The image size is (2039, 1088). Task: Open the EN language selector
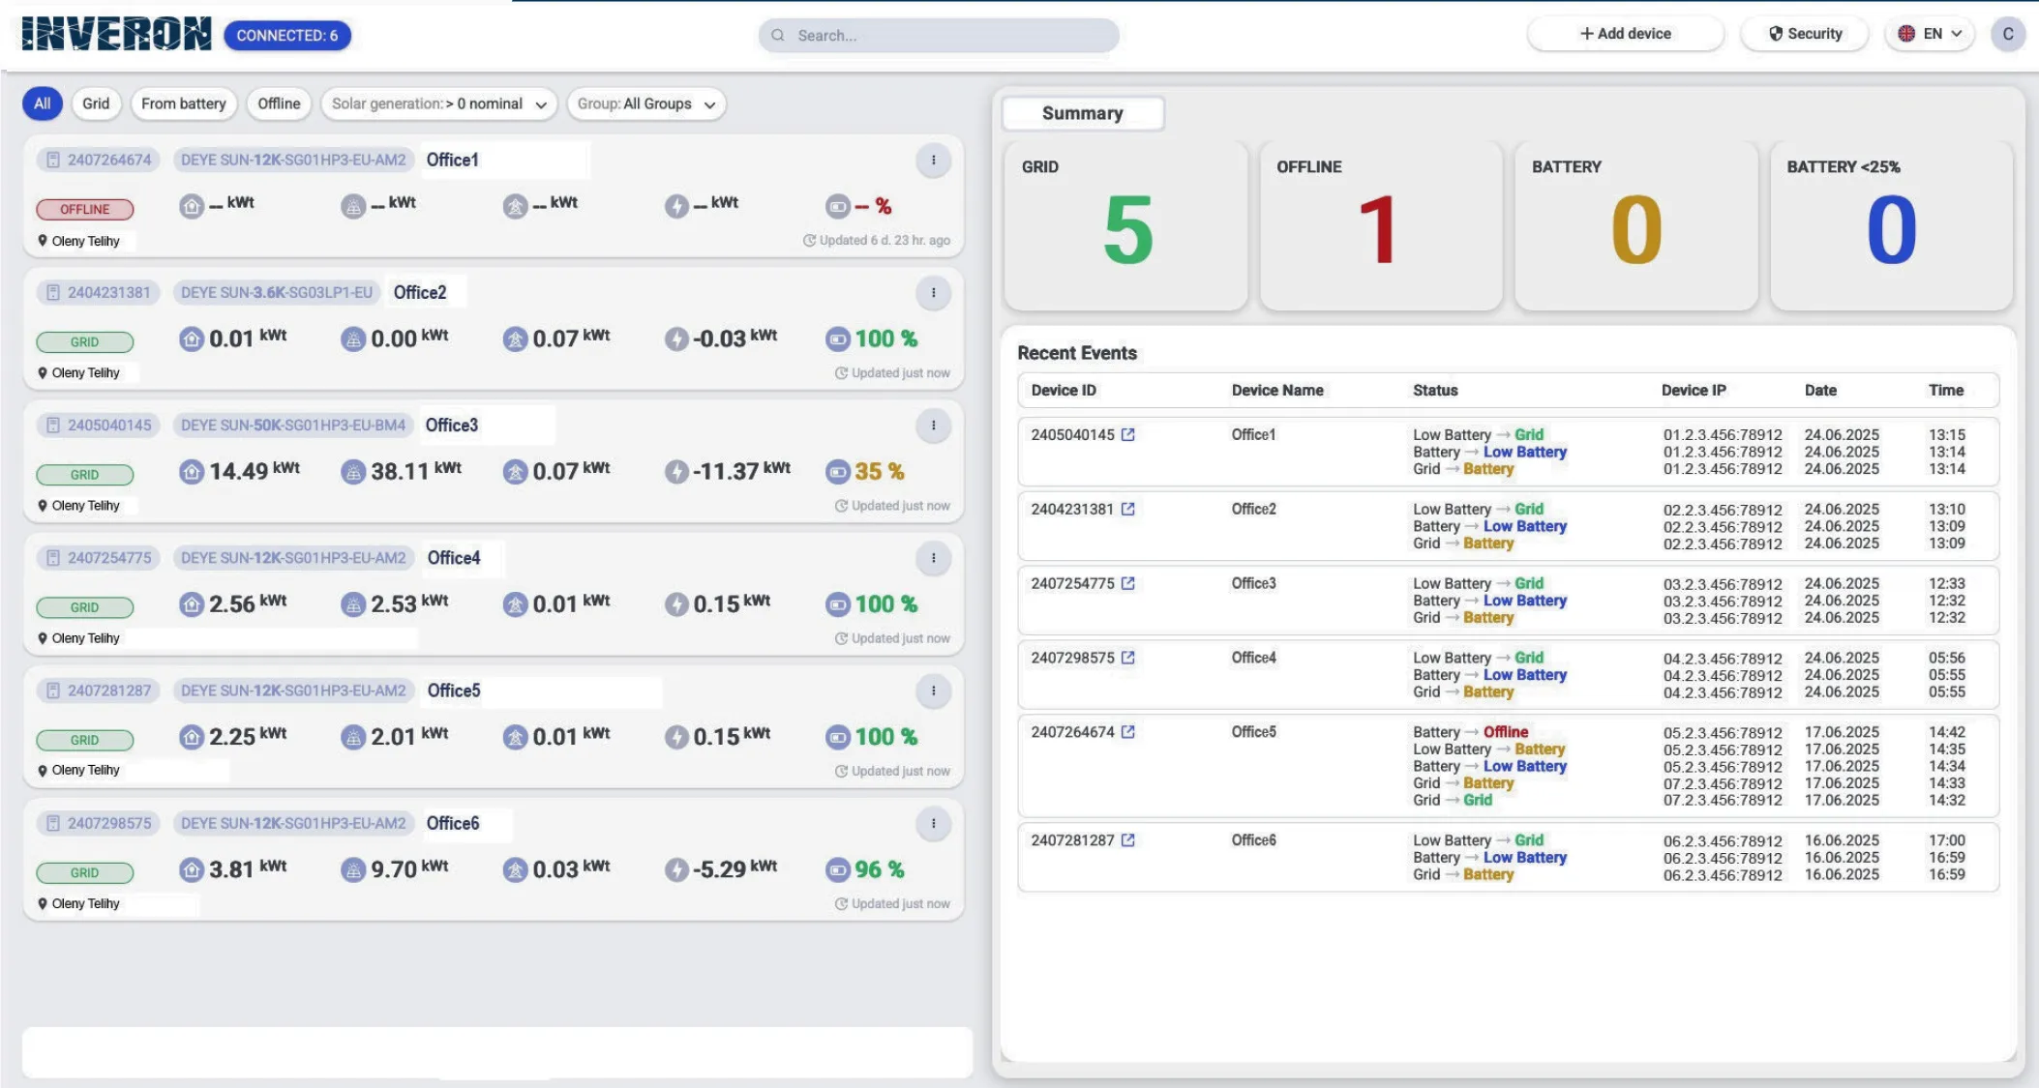[1930, 34]
